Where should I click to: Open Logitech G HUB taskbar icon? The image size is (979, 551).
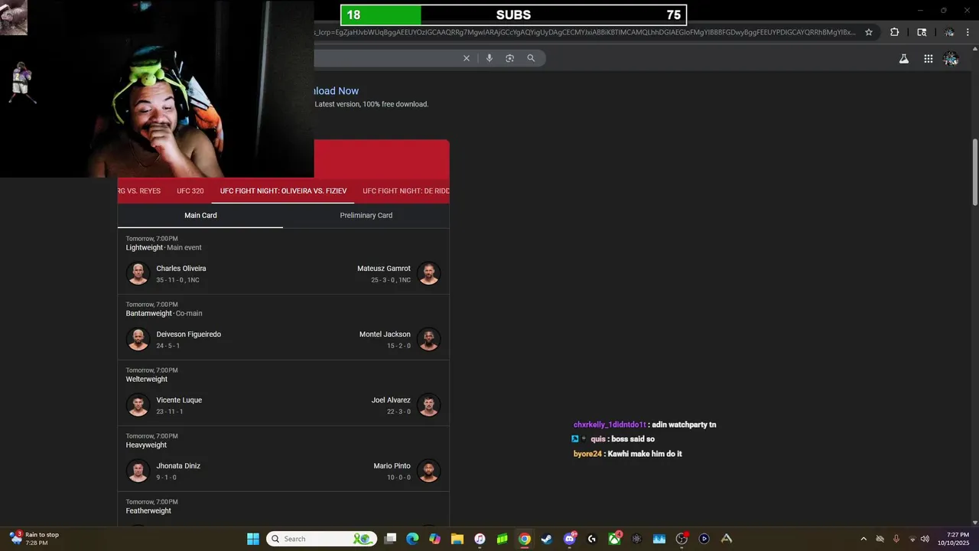pos(592,539)
